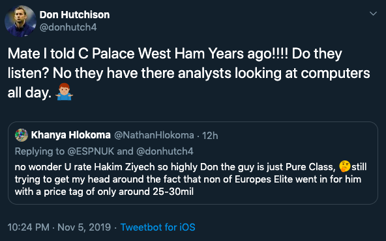Open the Khanya Hlokoma display name
The height and width of the screenshot is (241, 386).
tap(71, 135)
